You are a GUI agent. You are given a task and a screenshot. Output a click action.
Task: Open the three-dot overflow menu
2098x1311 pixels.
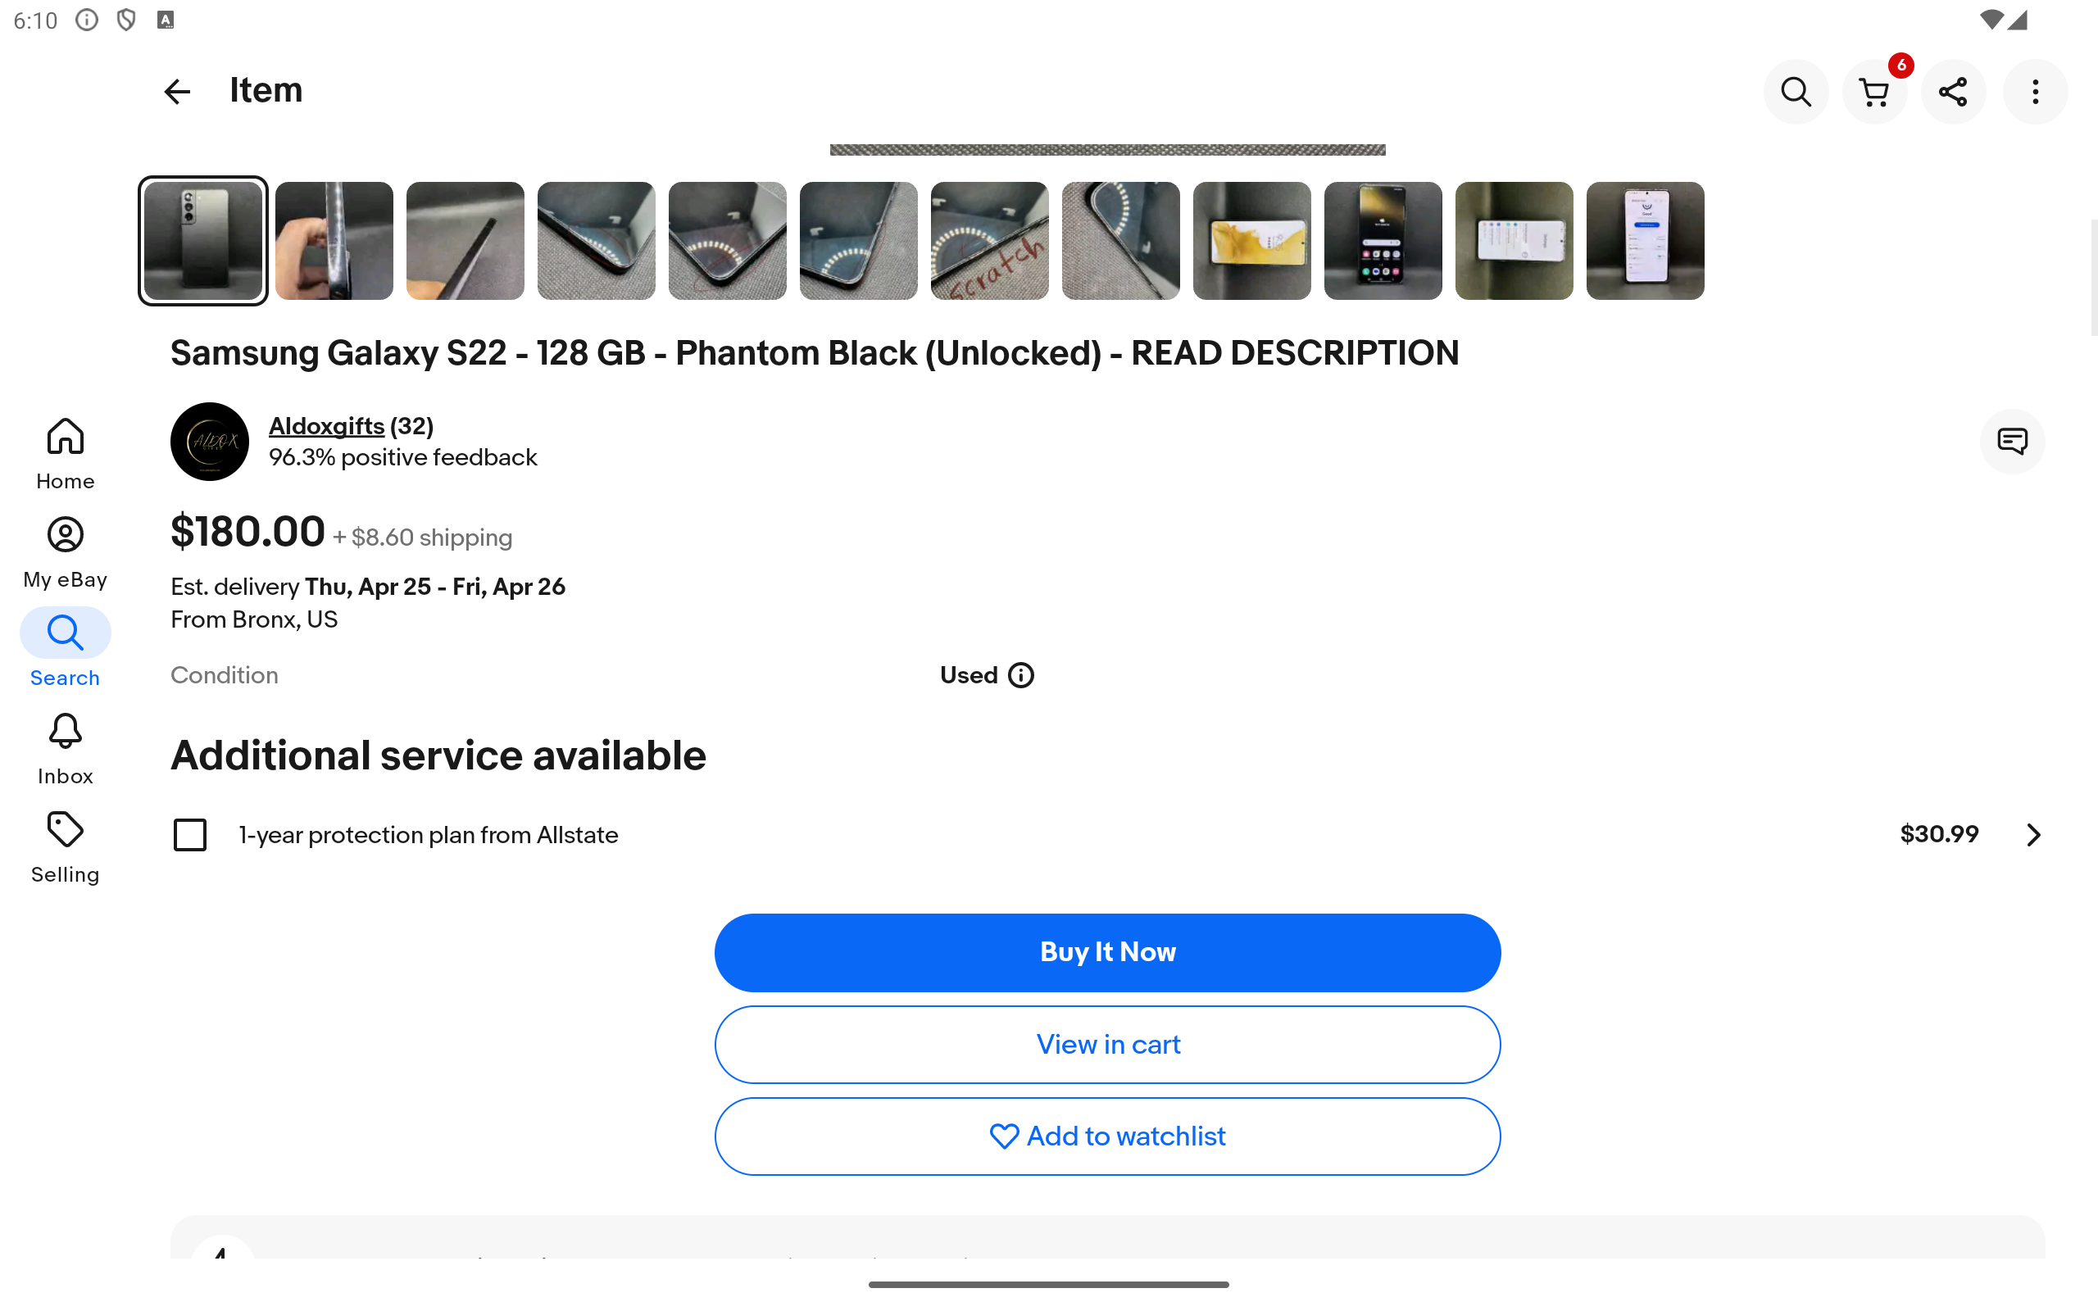pos(2035,91)
